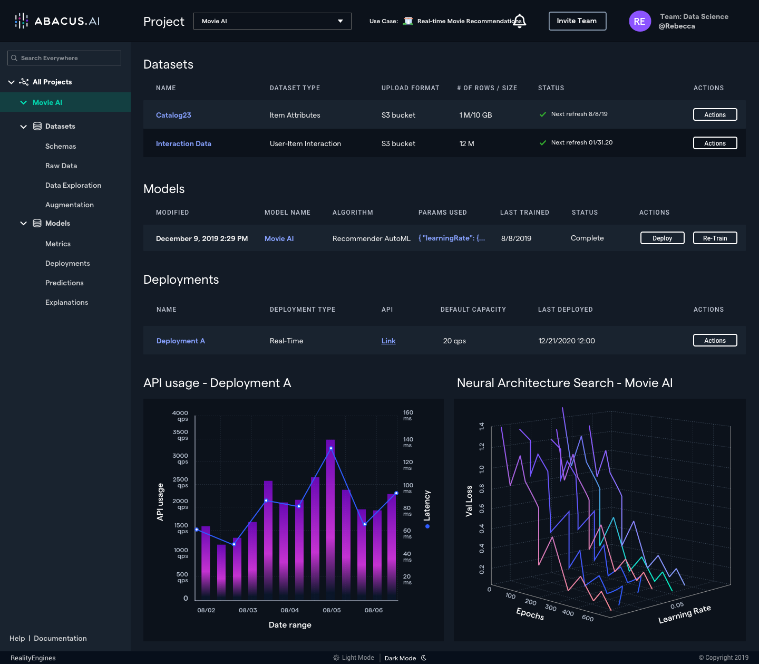Click the Datasets database icon in sidebar
759x664 pixels.
37,126
